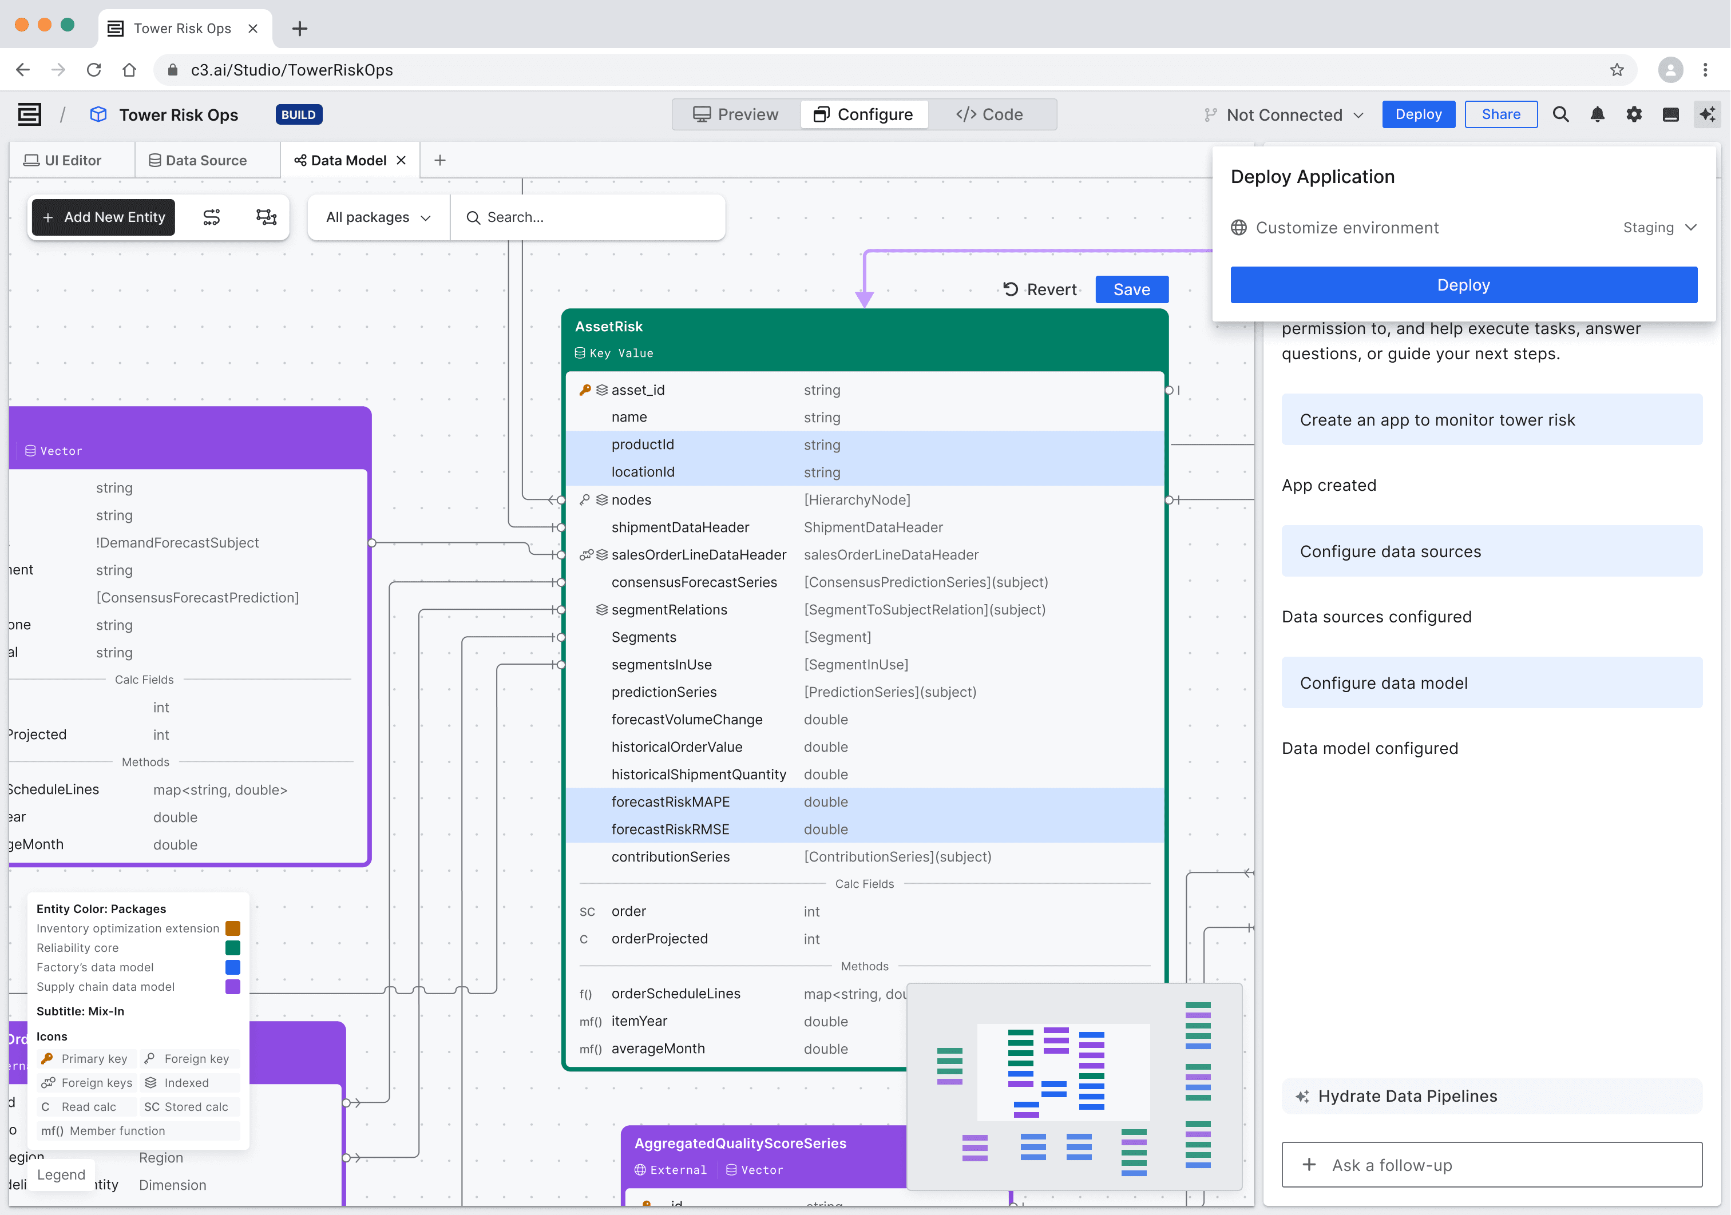
Task: Click the entity grouping icon in toolbar
Action: (x=266, y=217)
